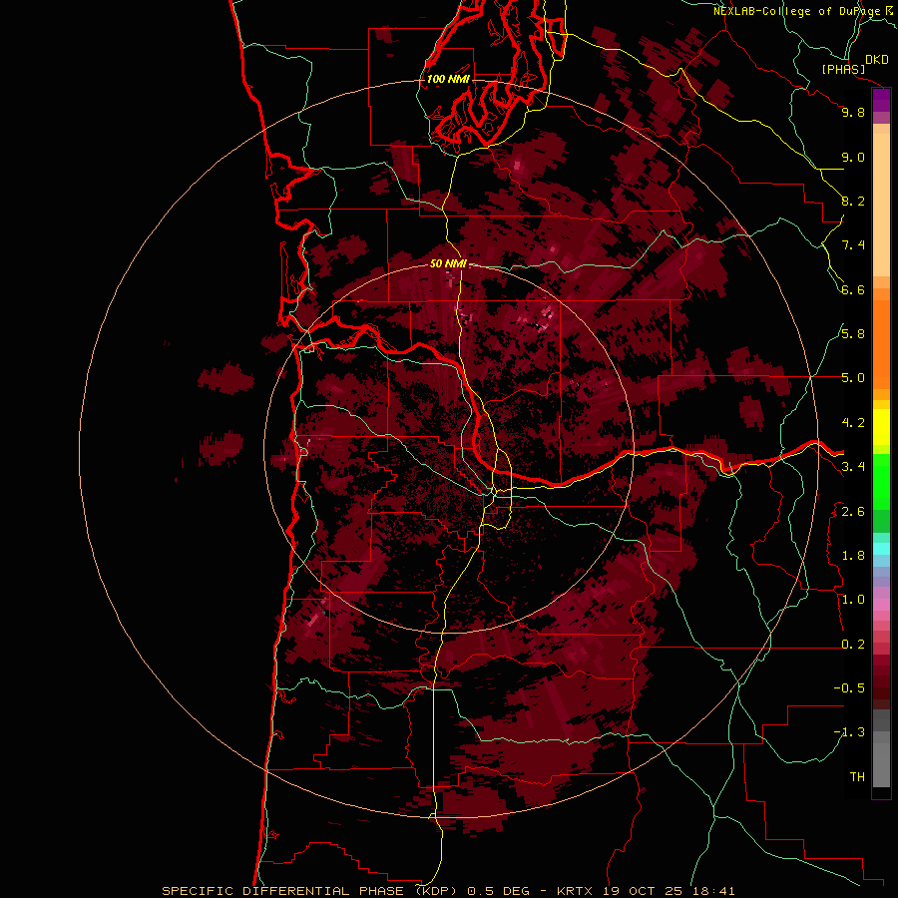Click the 2.6 value on the scale
898x898 pixels.
853,512
